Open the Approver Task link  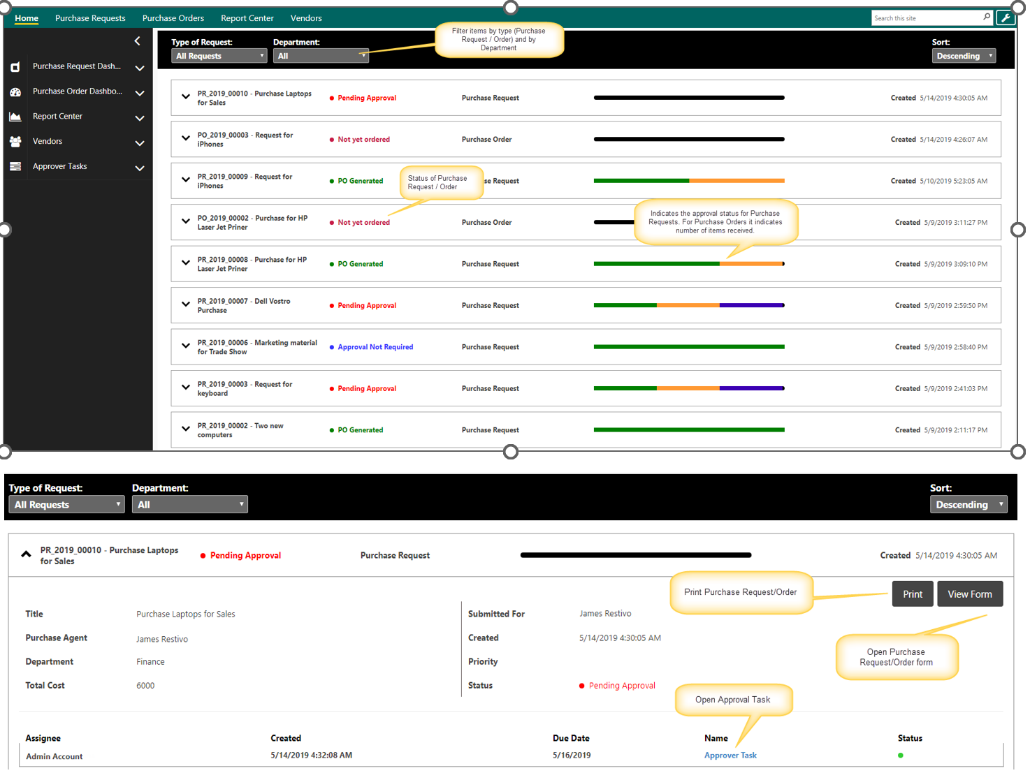(x=730, y=756)
